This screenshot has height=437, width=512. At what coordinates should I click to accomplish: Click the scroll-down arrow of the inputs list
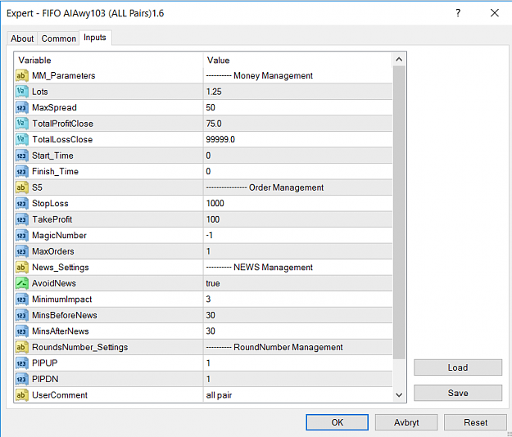point(399,395)
